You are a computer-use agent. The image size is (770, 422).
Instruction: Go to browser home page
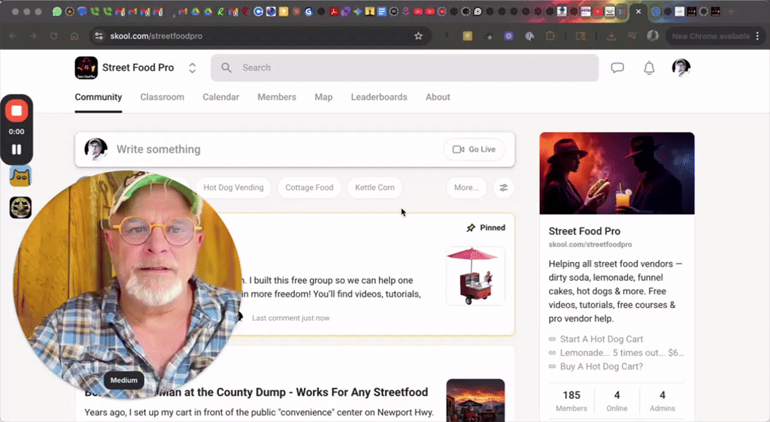pos(74,36)
